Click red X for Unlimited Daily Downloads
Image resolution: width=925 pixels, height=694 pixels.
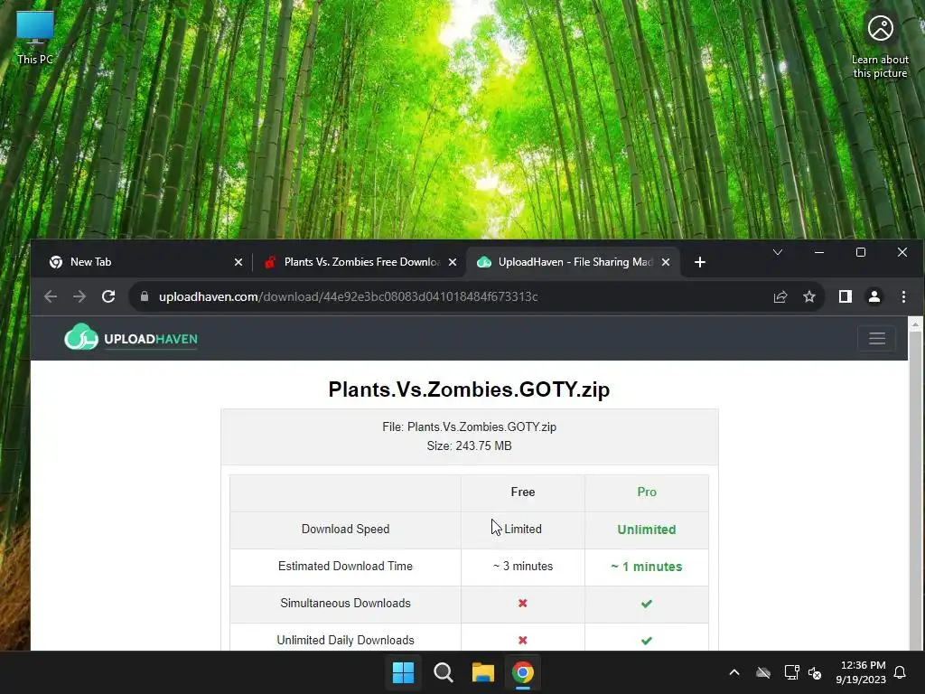pos(523,641)
